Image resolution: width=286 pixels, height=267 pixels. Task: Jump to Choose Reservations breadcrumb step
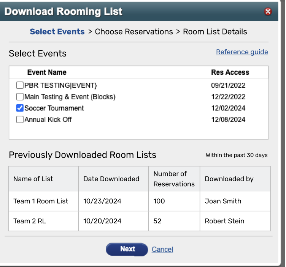(x=134, y=31)
